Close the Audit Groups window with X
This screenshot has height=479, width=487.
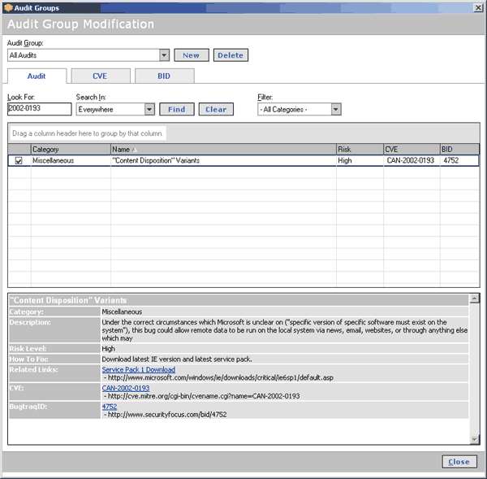[x=477, y=7]
